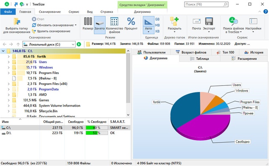The height and width of the screenshot is (166, 269).
Task: Click the D:\ 53% free progress bar
Action: (97, 133)
